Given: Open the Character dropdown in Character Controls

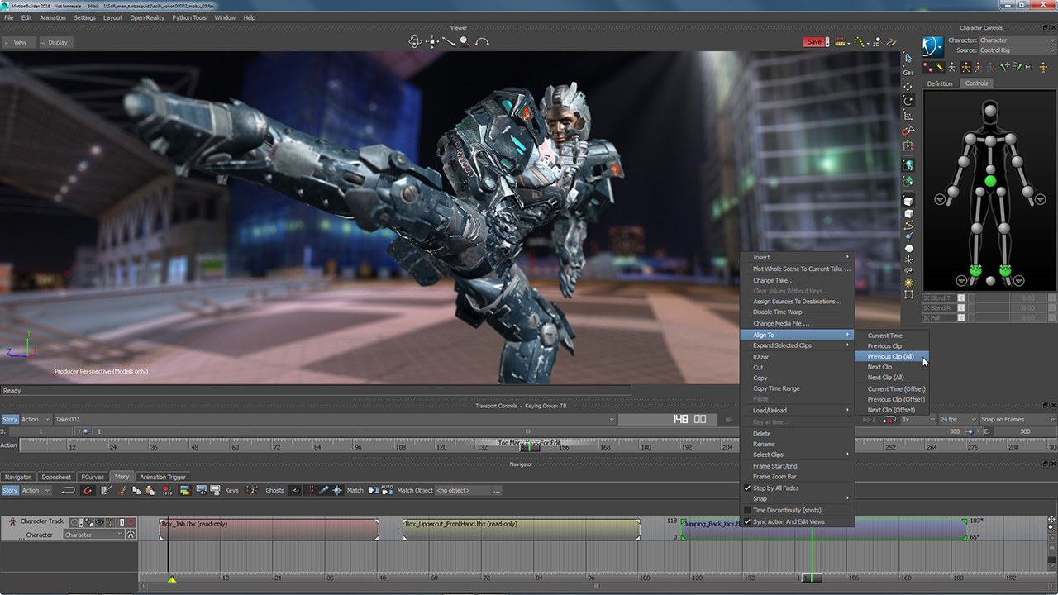Looking at the screenshot, I should pos(1017,40).
